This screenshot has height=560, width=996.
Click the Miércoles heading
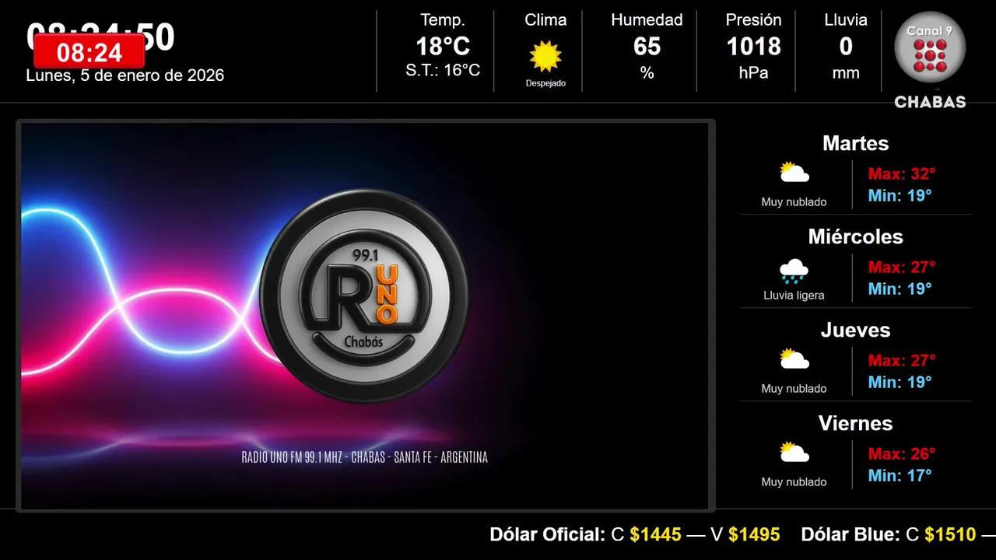[855, 236]
